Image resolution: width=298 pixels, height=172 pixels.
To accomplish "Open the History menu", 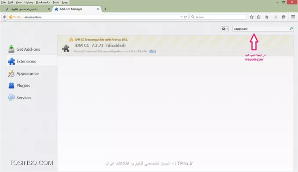I will pos(29,2).
